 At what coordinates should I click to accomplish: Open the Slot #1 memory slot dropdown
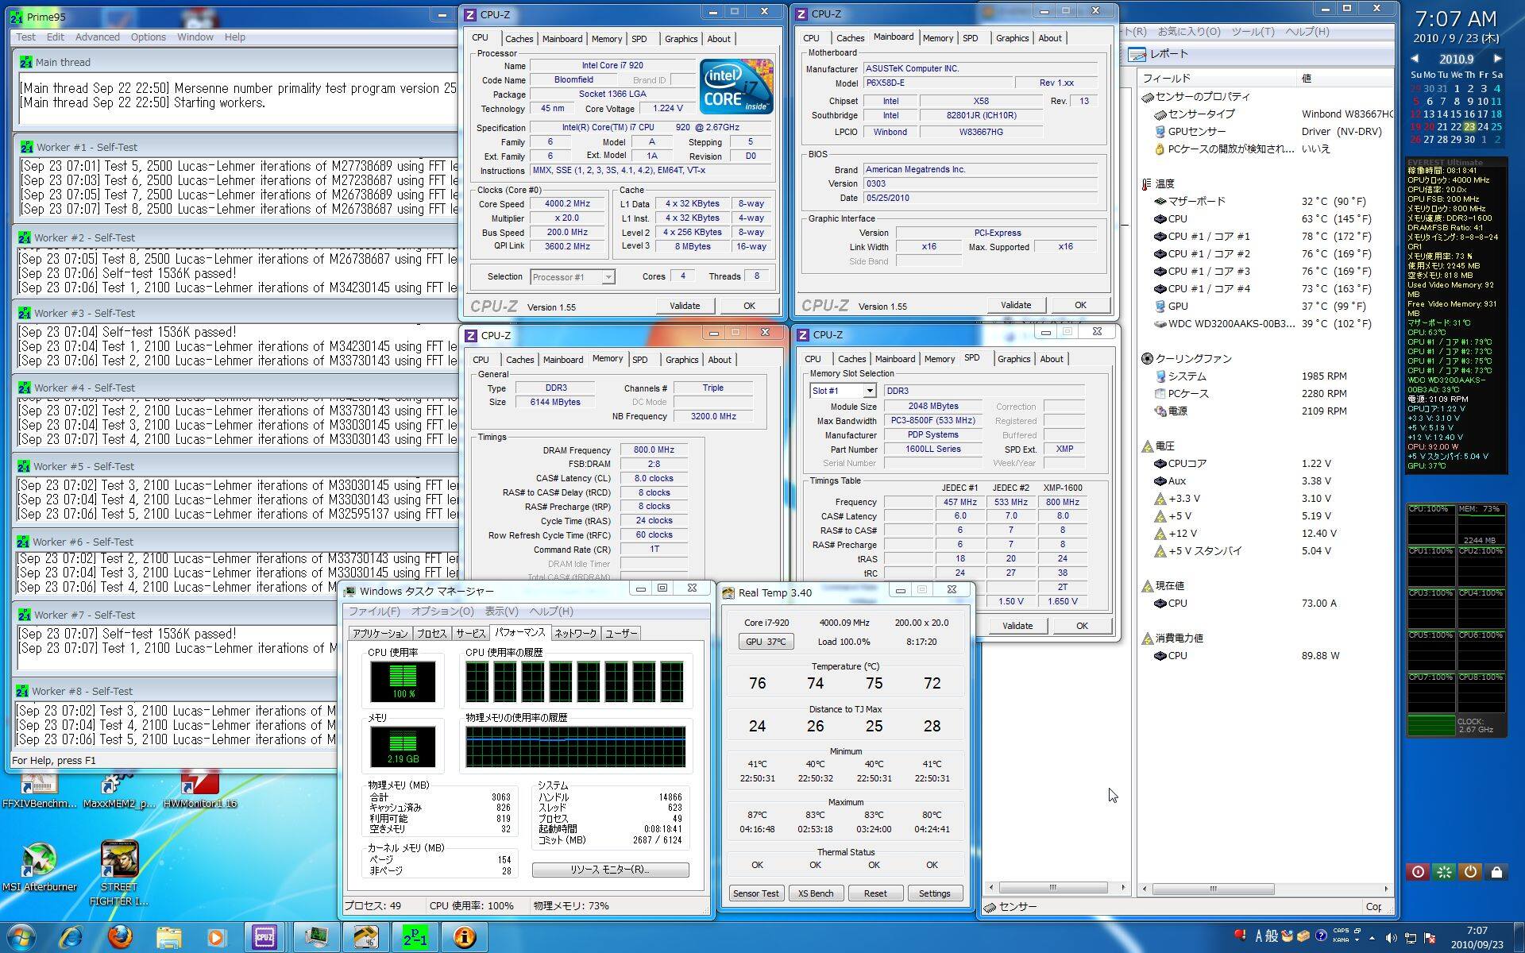(870, 391)
